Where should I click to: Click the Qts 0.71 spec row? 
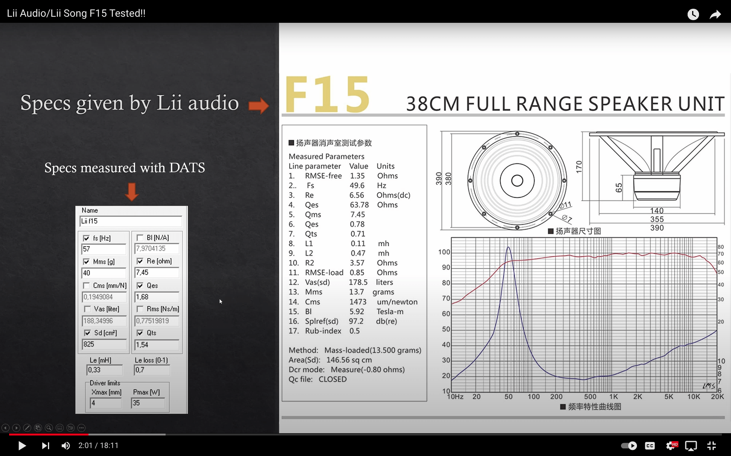pyautogui.click(x=327, y=234)
